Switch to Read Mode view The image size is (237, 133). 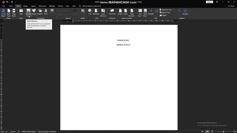[x=203, y=132]
